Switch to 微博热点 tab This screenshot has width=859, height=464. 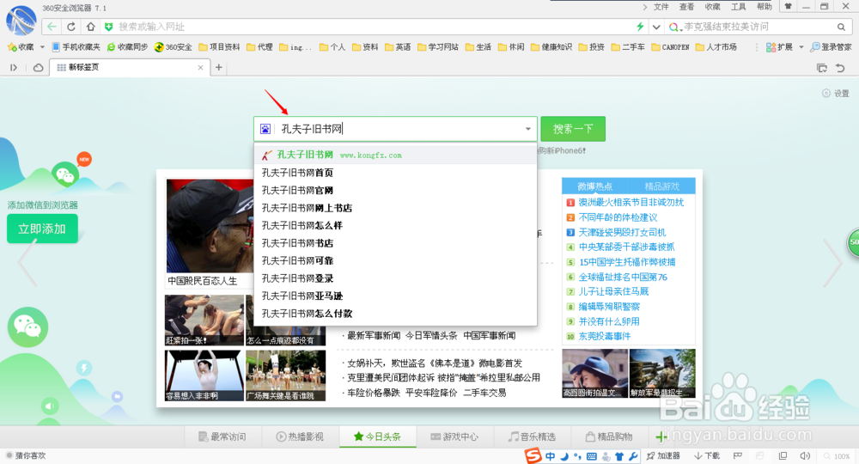pyautogui.click(x=595, y=186)
